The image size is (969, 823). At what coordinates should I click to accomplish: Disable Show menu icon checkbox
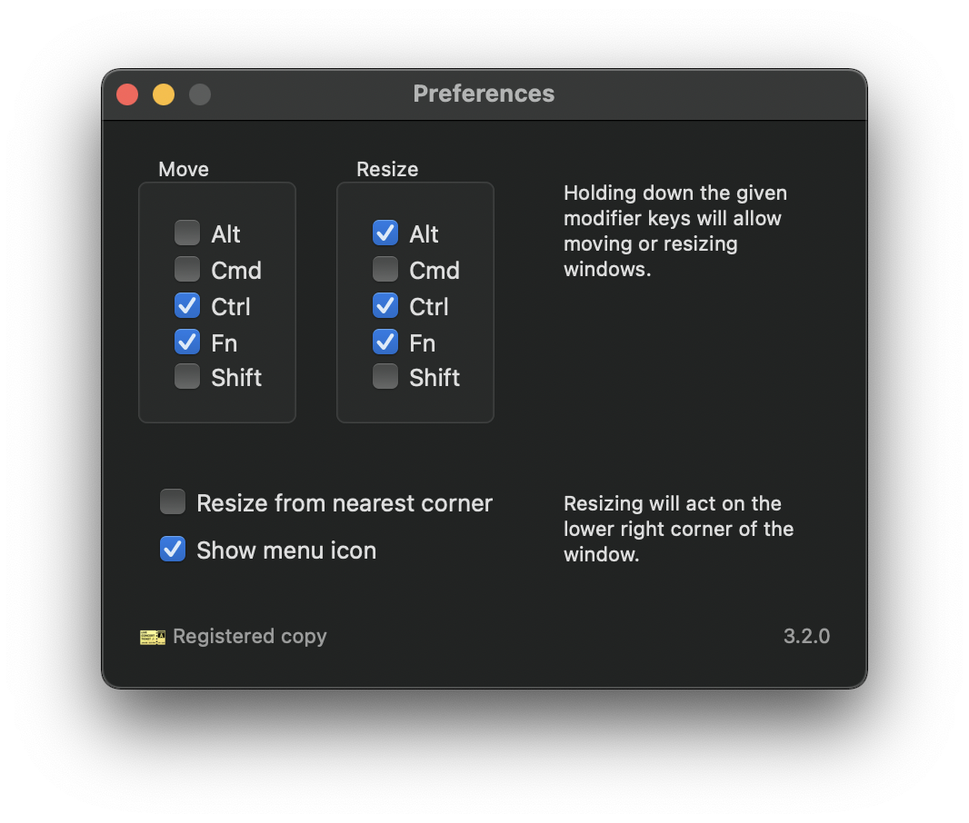tap(173, 549)
